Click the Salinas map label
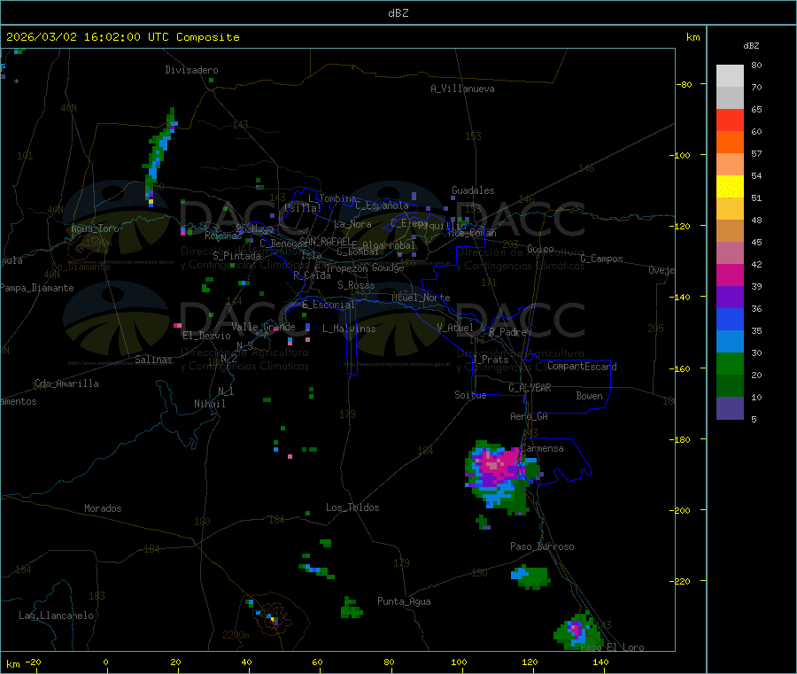This screenshot has width=797, height=674. pos(153,360)
